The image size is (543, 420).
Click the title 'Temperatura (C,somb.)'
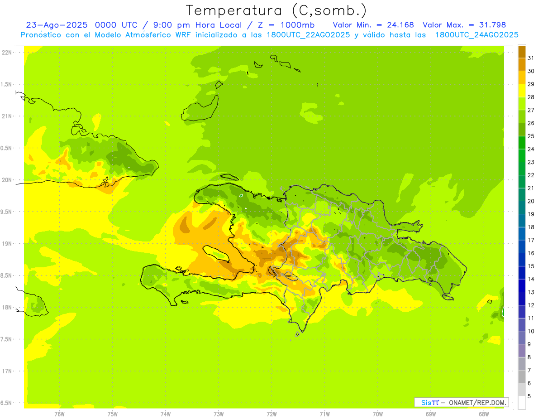point(276,10)
